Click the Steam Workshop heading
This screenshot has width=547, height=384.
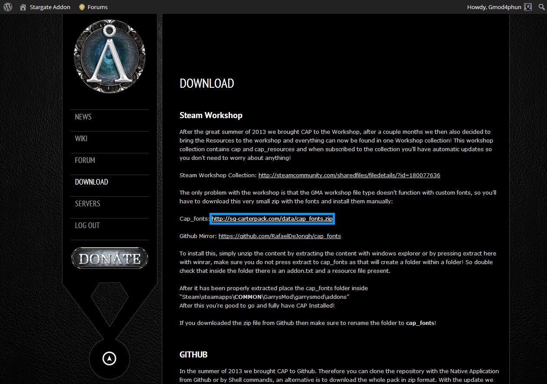coord(211,116)
